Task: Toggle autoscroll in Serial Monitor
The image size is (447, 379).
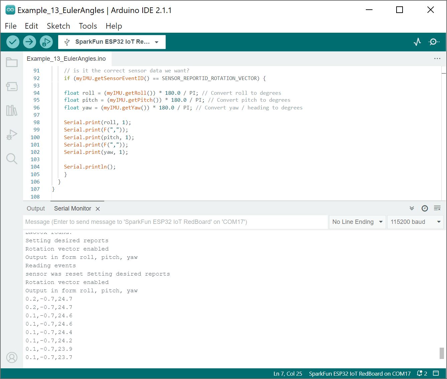Action: pos(412,208)
